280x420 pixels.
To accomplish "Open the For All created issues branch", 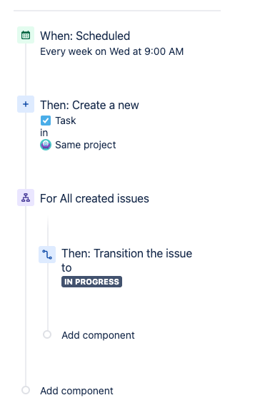I will click(x=94, y=198).
